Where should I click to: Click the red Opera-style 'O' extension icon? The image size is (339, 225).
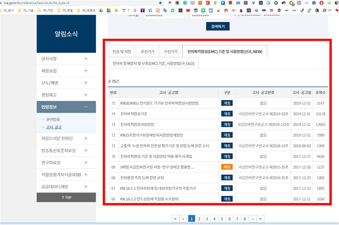click(321, 3)
